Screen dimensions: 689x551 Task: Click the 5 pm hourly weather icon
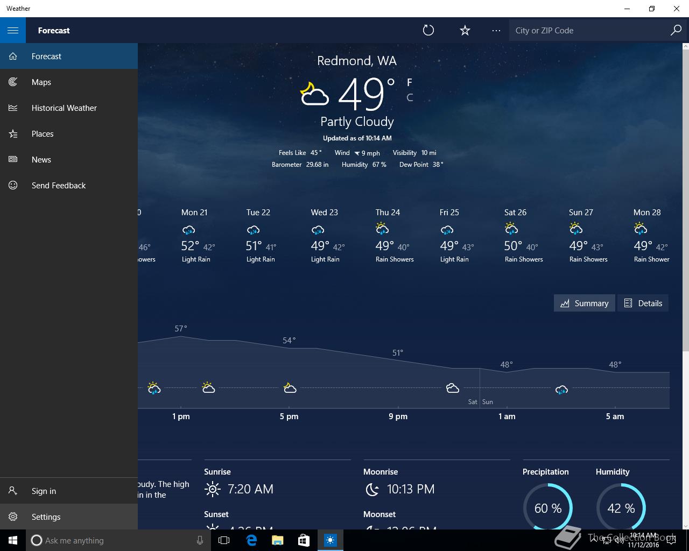click(x=290, y=387)
